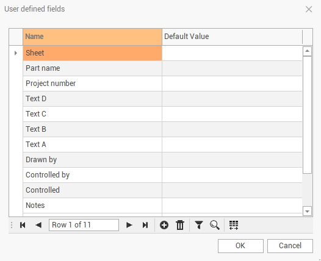Click Row 1 of 11 field
The width and height of the screenshot is (321, 261).
pyautogui.click(x=84, y=225)
